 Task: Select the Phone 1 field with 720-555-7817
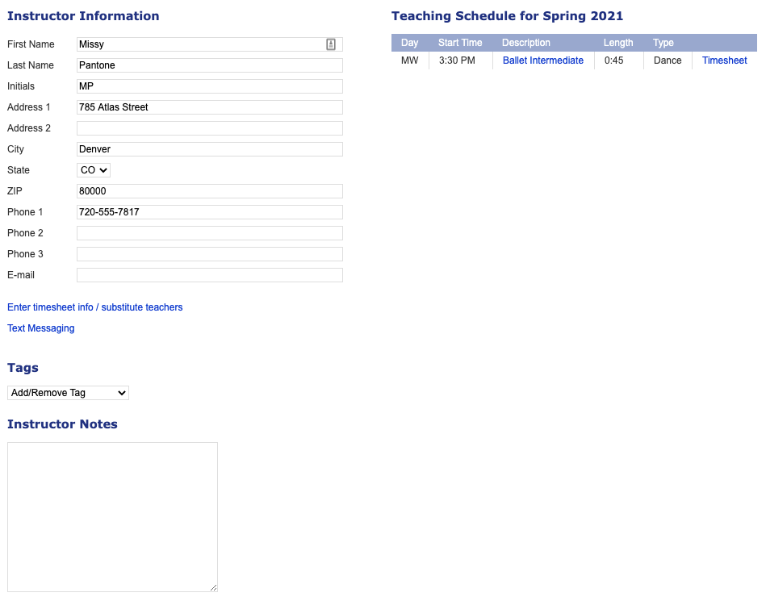(209, 212)
